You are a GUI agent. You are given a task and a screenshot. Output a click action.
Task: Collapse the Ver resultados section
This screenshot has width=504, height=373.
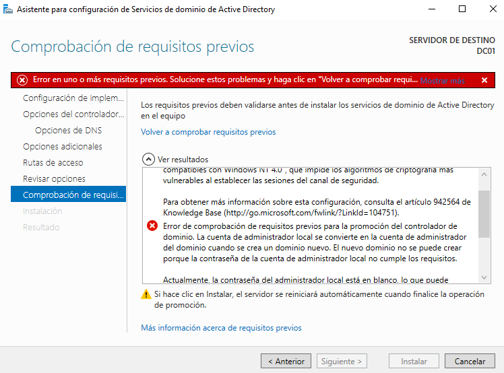tap(148, 160)
